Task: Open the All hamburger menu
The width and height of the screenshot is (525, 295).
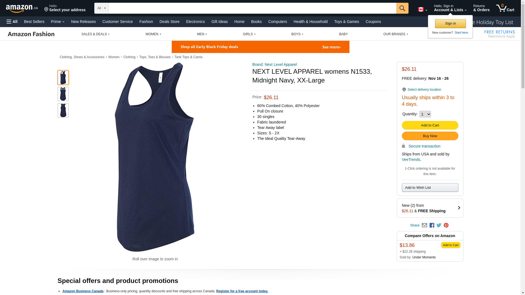Action: click(x=12, y=22)
